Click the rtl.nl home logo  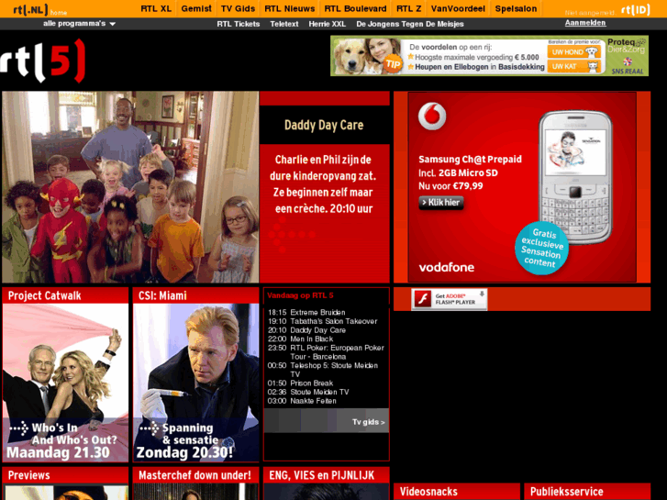[39, 10]
